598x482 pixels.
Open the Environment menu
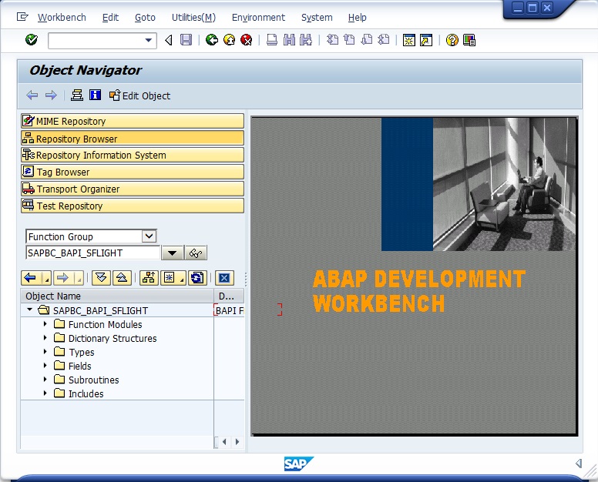(258, 18)
